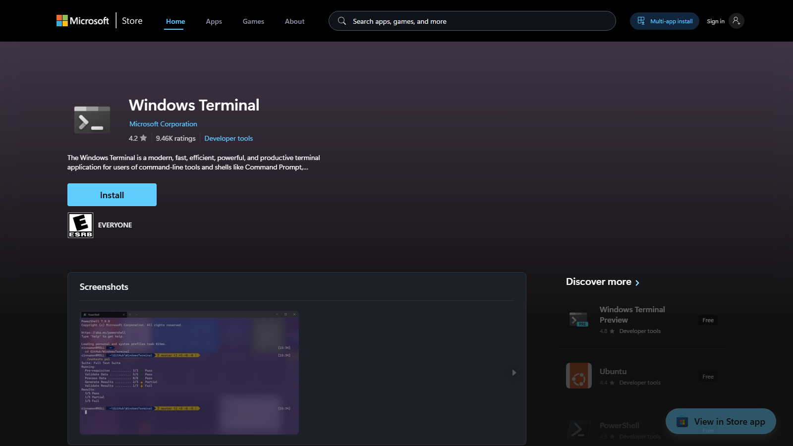Go to the Games tab
Screen dimensions: 793x446
pos(253,21)
